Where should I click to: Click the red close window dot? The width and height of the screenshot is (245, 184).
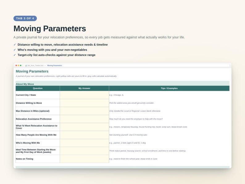click(x=16, y=65)
